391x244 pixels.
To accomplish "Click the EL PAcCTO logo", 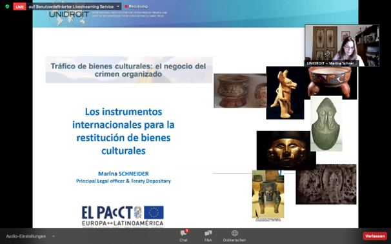I will point(123,216).
